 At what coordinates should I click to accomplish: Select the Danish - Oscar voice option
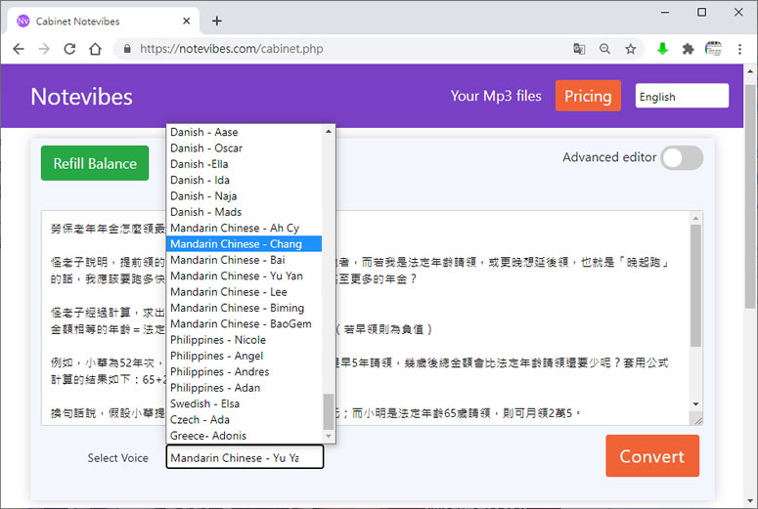[x=206, y=148]
